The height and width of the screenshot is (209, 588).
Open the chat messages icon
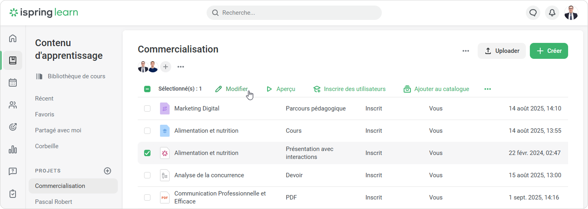click(x=533, y=13)
